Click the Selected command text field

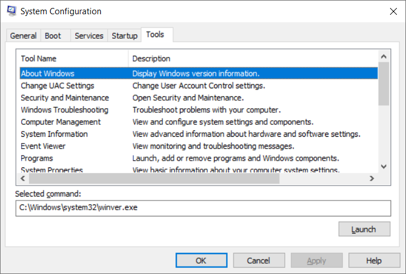point(203,208)
